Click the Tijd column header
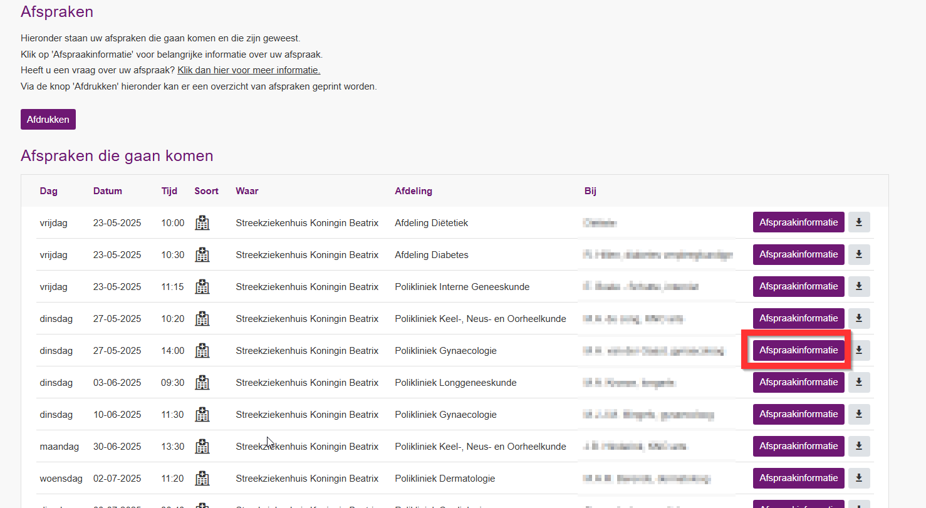 pyautogui.click(x=169, y=191)
